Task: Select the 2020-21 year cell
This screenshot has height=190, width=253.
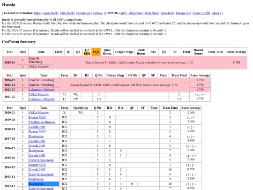Action: (10, 113)
